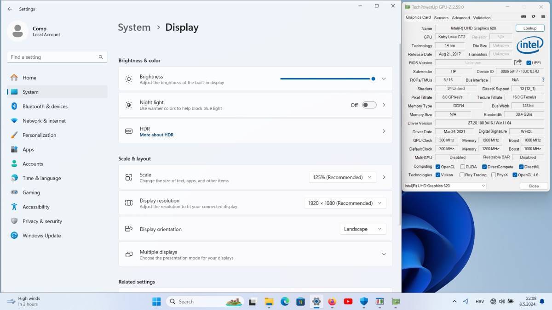This screenshot has width=552, height=310.
Task: Open Network & internet settings
Action: (x=57, y=121)
